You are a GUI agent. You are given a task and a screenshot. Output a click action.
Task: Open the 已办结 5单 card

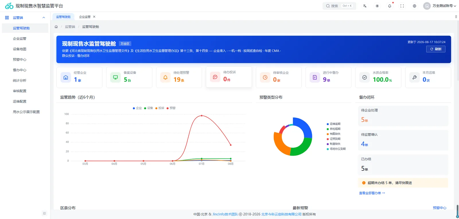[403, 165]
